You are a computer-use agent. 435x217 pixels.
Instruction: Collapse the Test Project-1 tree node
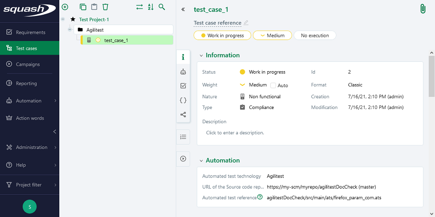pyautogui.click(x=63, y=20)
